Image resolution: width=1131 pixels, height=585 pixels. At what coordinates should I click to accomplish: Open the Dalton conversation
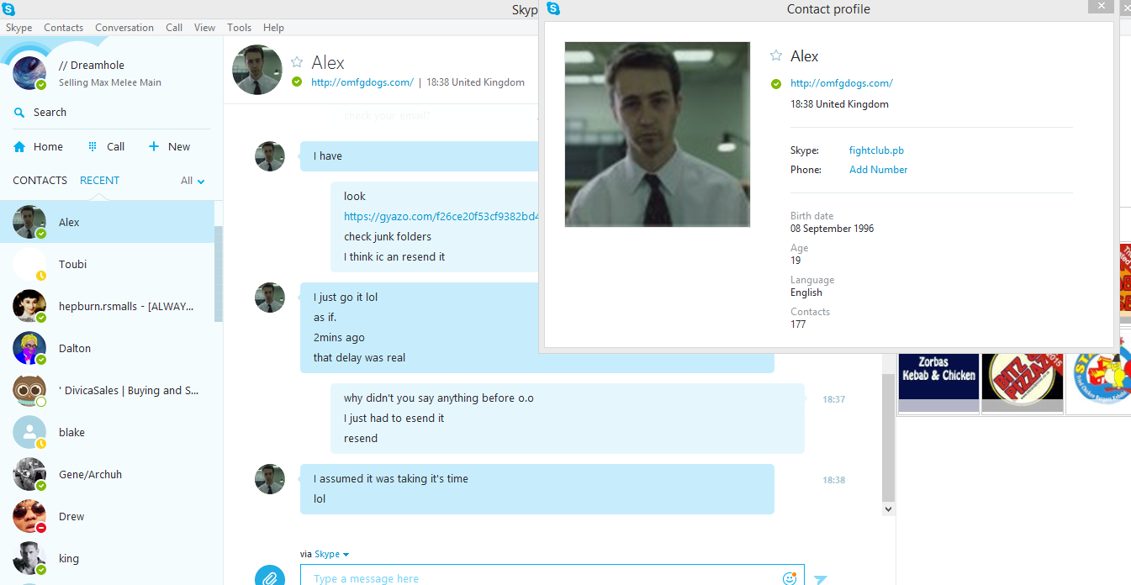pyautogui.click(x=107, y=348)
